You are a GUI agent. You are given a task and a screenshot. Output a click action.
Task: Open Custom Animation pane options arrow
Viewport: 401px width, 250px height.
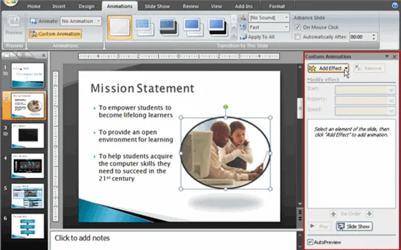387,56
